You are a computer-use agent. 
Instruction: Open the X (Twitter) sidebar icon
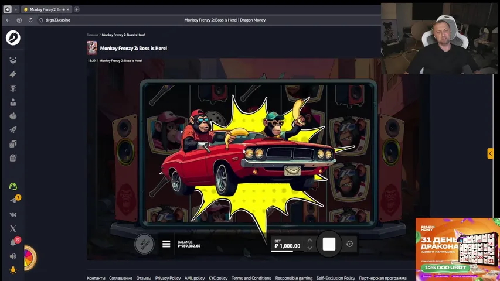click(13, 228)
